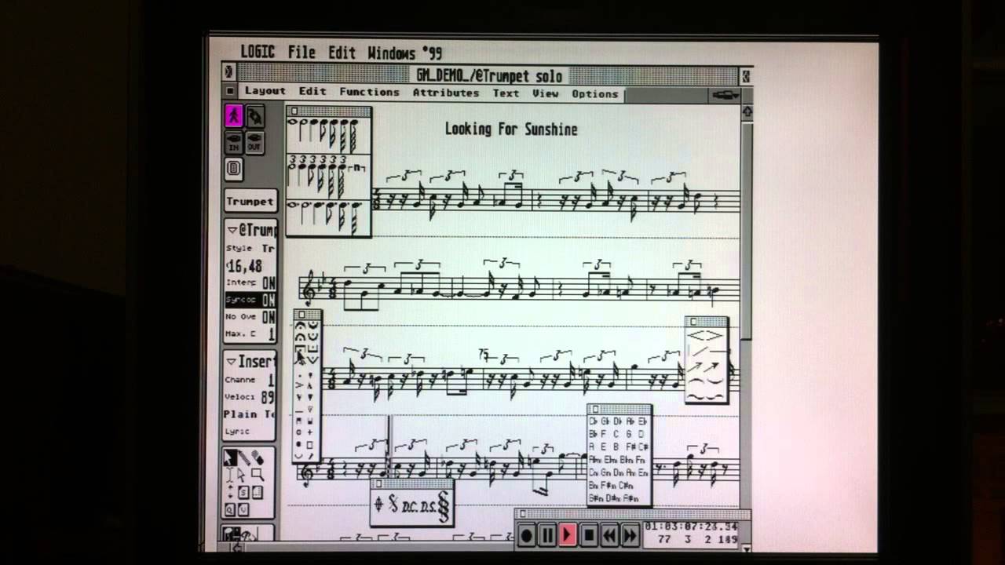Toggle the Link chain icon
This screenshot has width=1005, height=565.
point(254,115)
